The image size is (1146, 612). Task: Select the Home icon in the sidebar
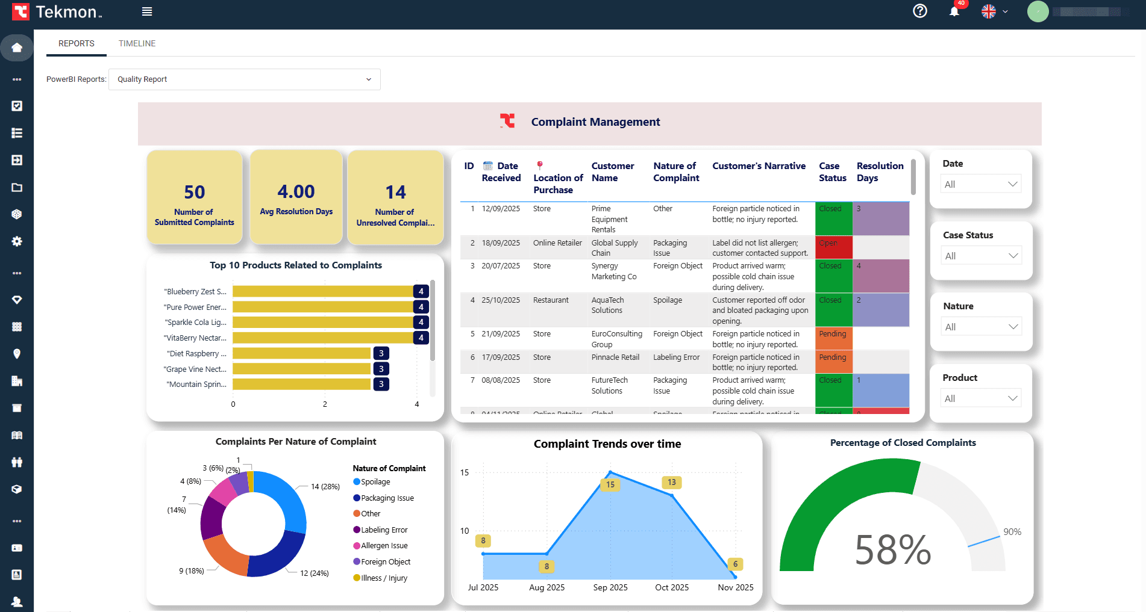tap(17, 48)
